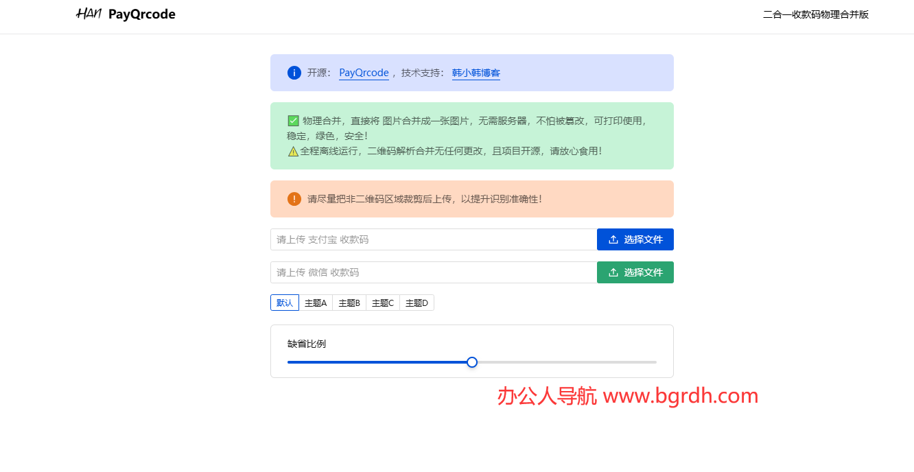914x472 pixels.
Task: Select the 默认 theme option
Action: point(284,302)
